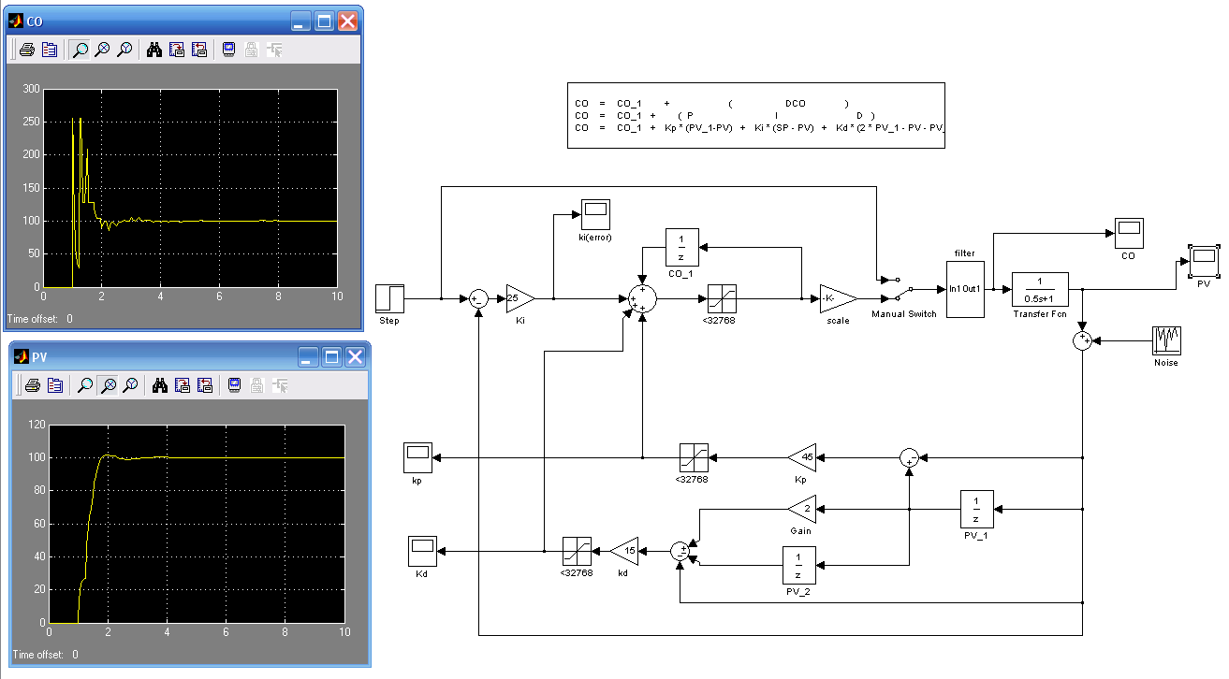Select the ki(error) scope block
Screen dimensions: 1229x679
594,214
